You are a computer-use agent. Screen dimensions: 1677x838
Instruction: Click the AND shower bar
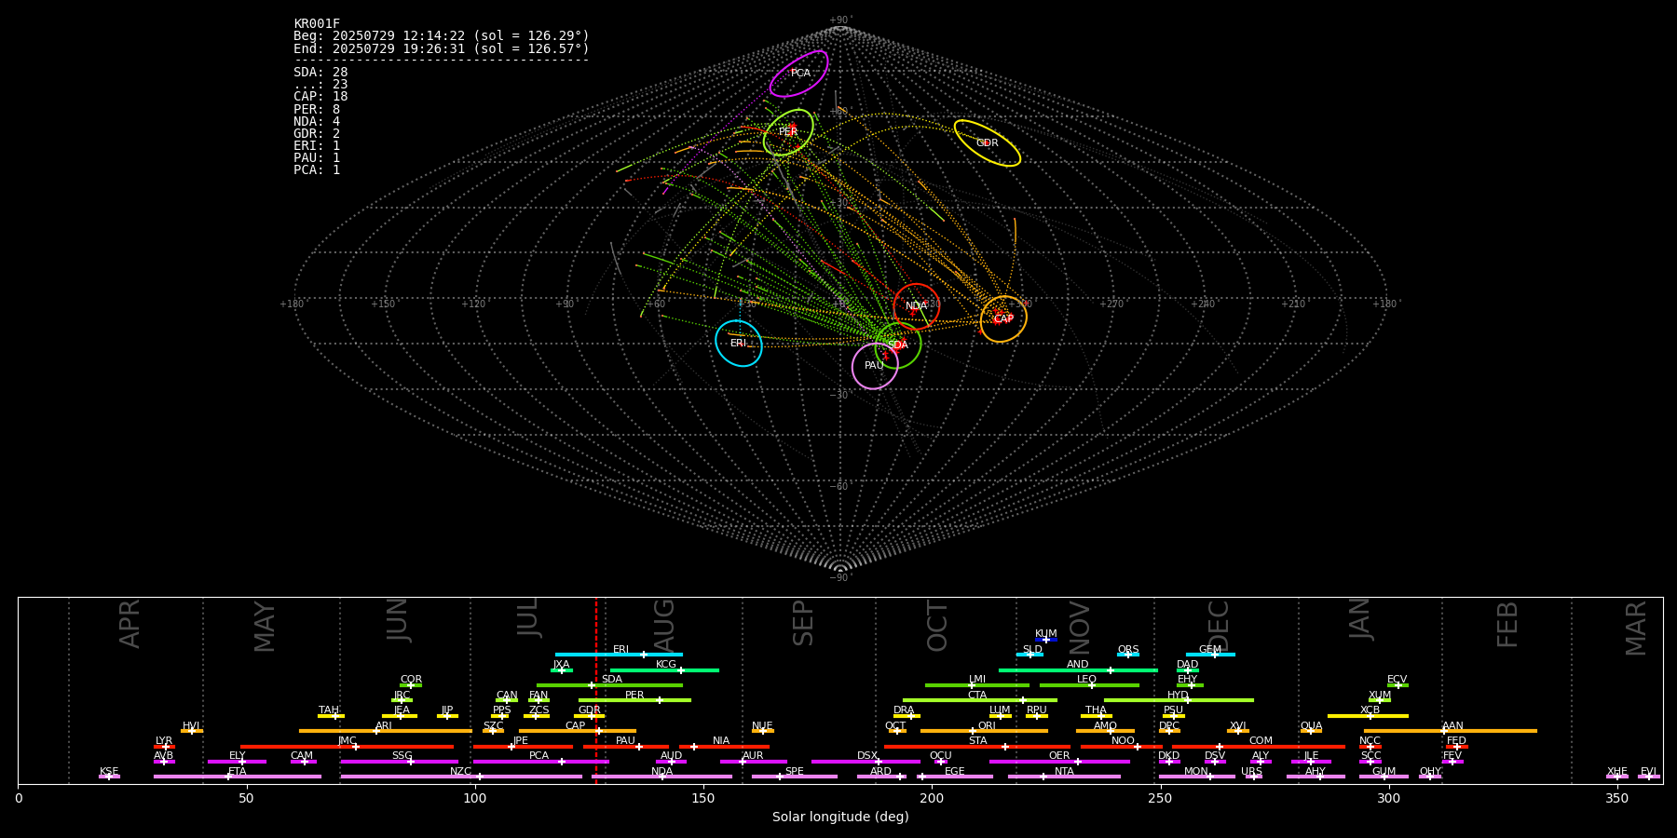click(1078, 670)
